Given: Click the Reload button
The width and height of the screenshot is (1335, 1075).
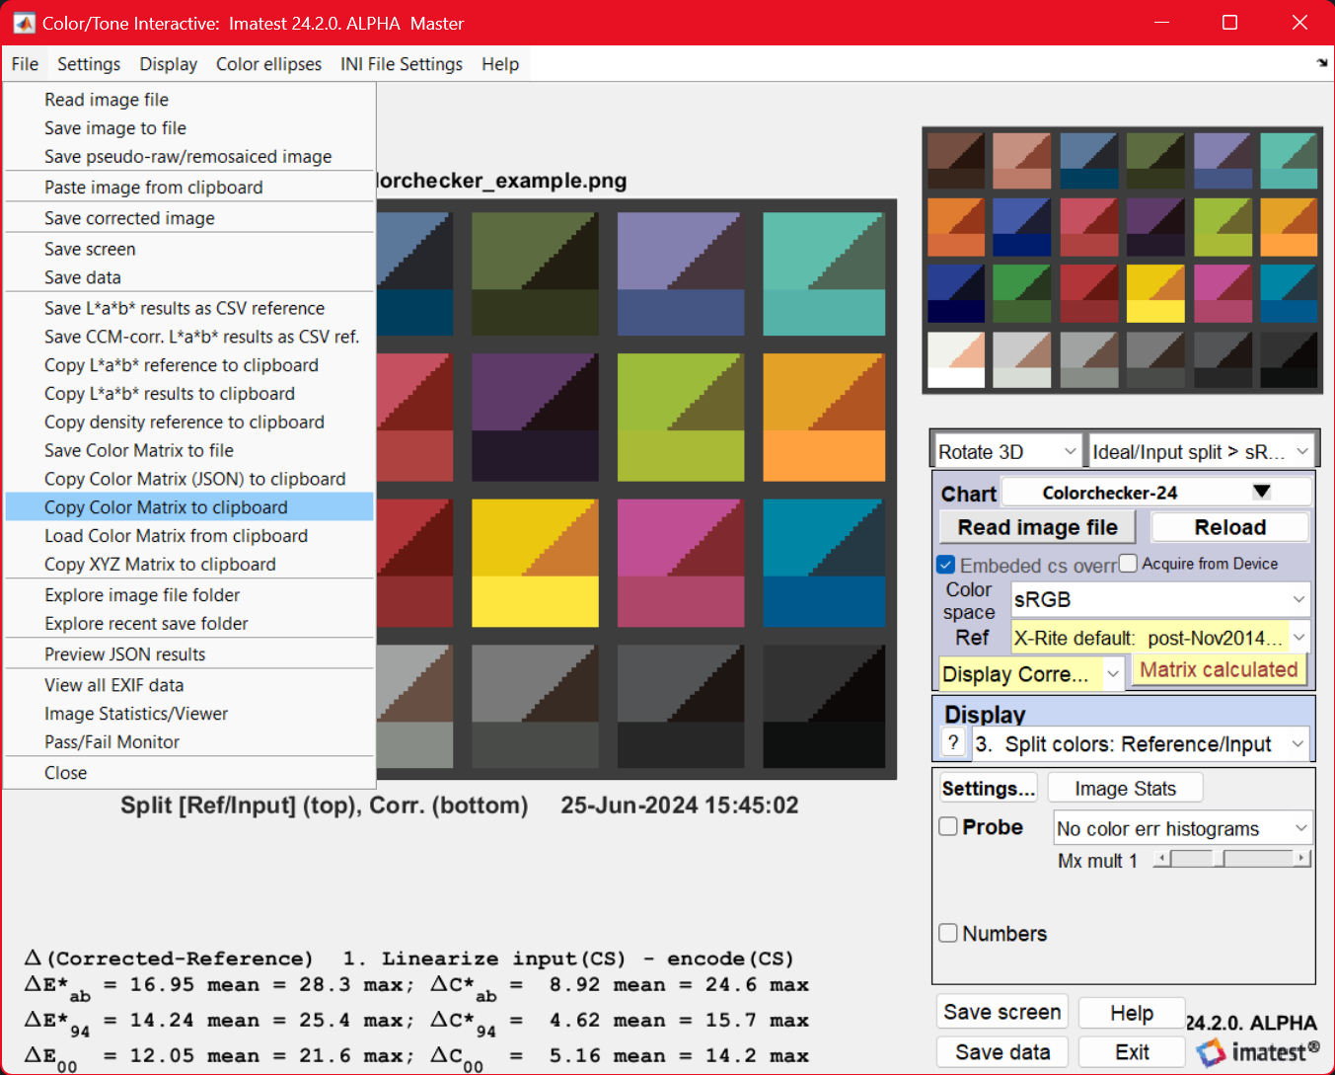Looking at the screenshot, I should [x=1229, y=527].
